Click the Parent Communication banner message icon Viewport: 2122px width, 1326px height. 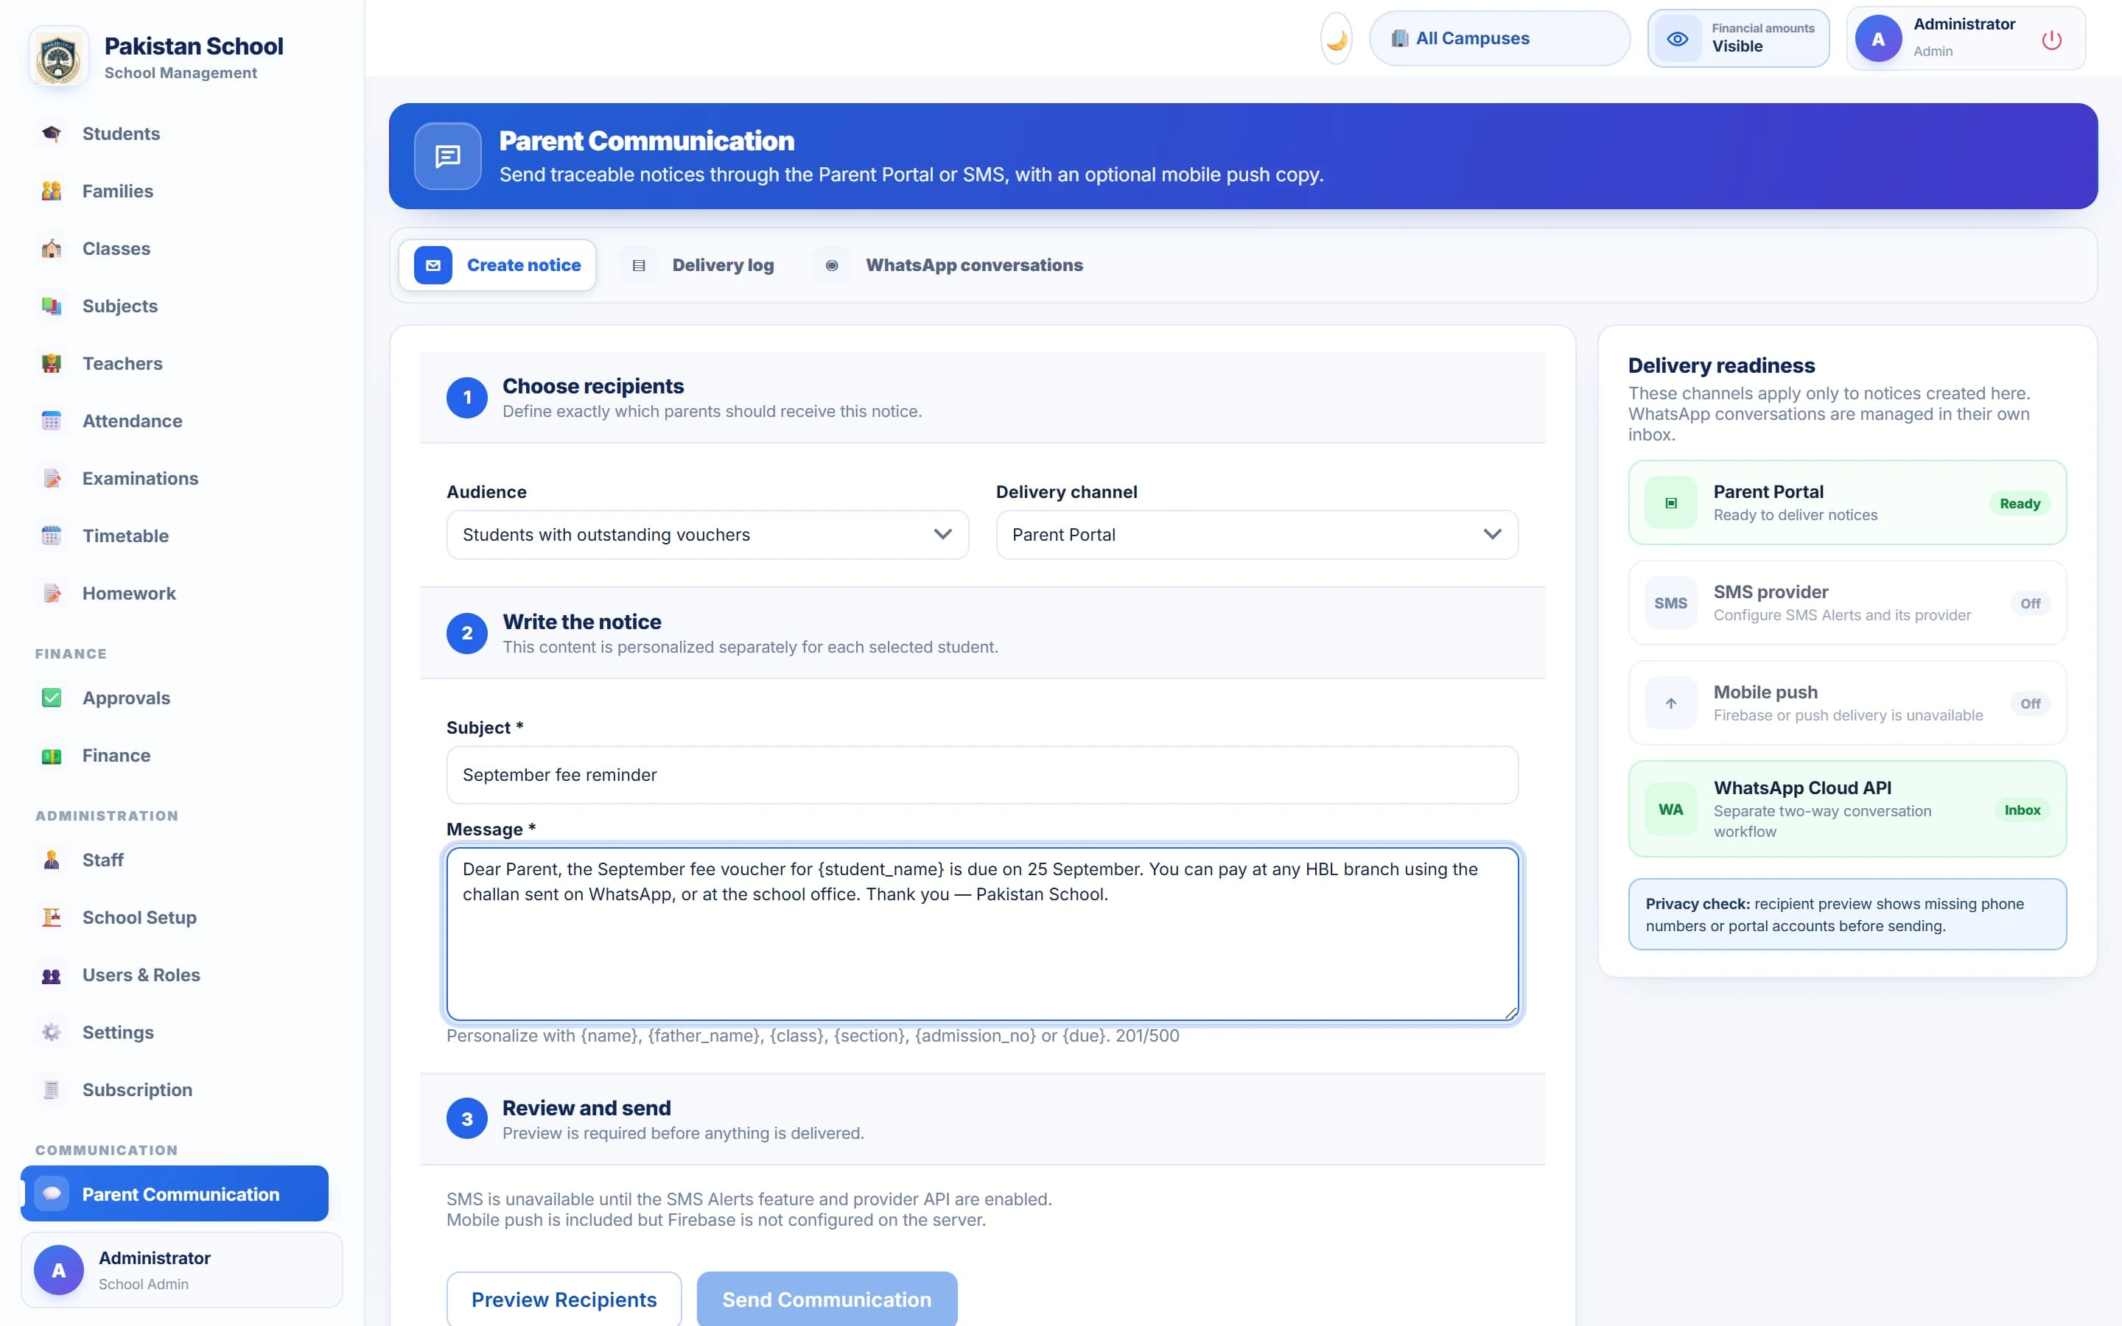[448, 156]
